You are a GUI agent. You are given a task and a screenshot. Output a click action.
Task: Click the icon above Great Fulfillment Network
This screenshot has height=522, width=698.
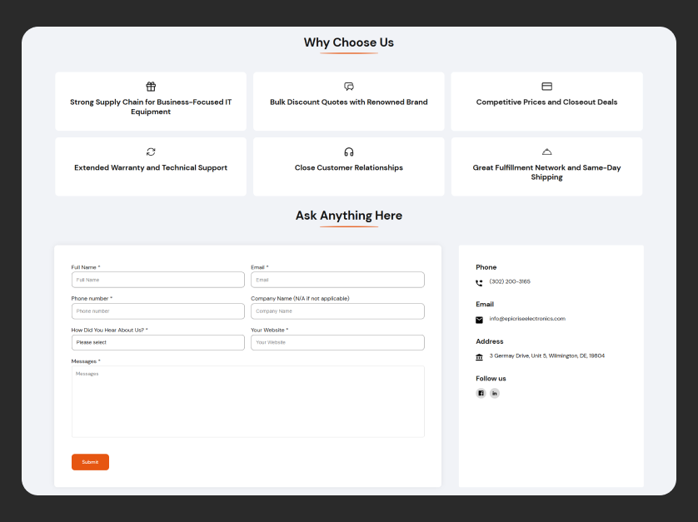546,152
